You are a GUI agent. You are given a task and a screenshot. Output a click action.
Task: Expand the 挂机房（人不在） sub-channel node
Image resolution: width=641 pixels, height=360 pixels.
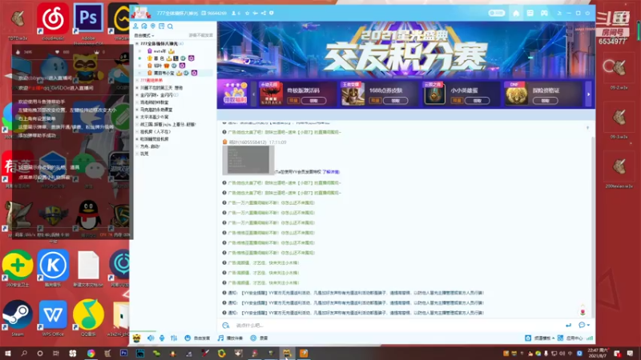137,132
